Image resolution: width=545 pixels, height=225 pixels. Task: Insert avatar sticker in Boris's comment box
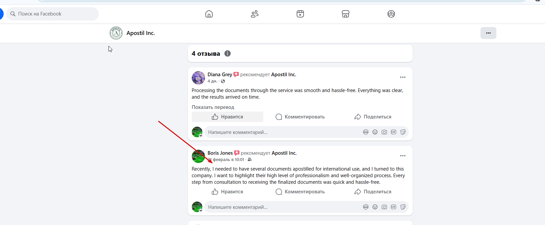tap(366, 207)
